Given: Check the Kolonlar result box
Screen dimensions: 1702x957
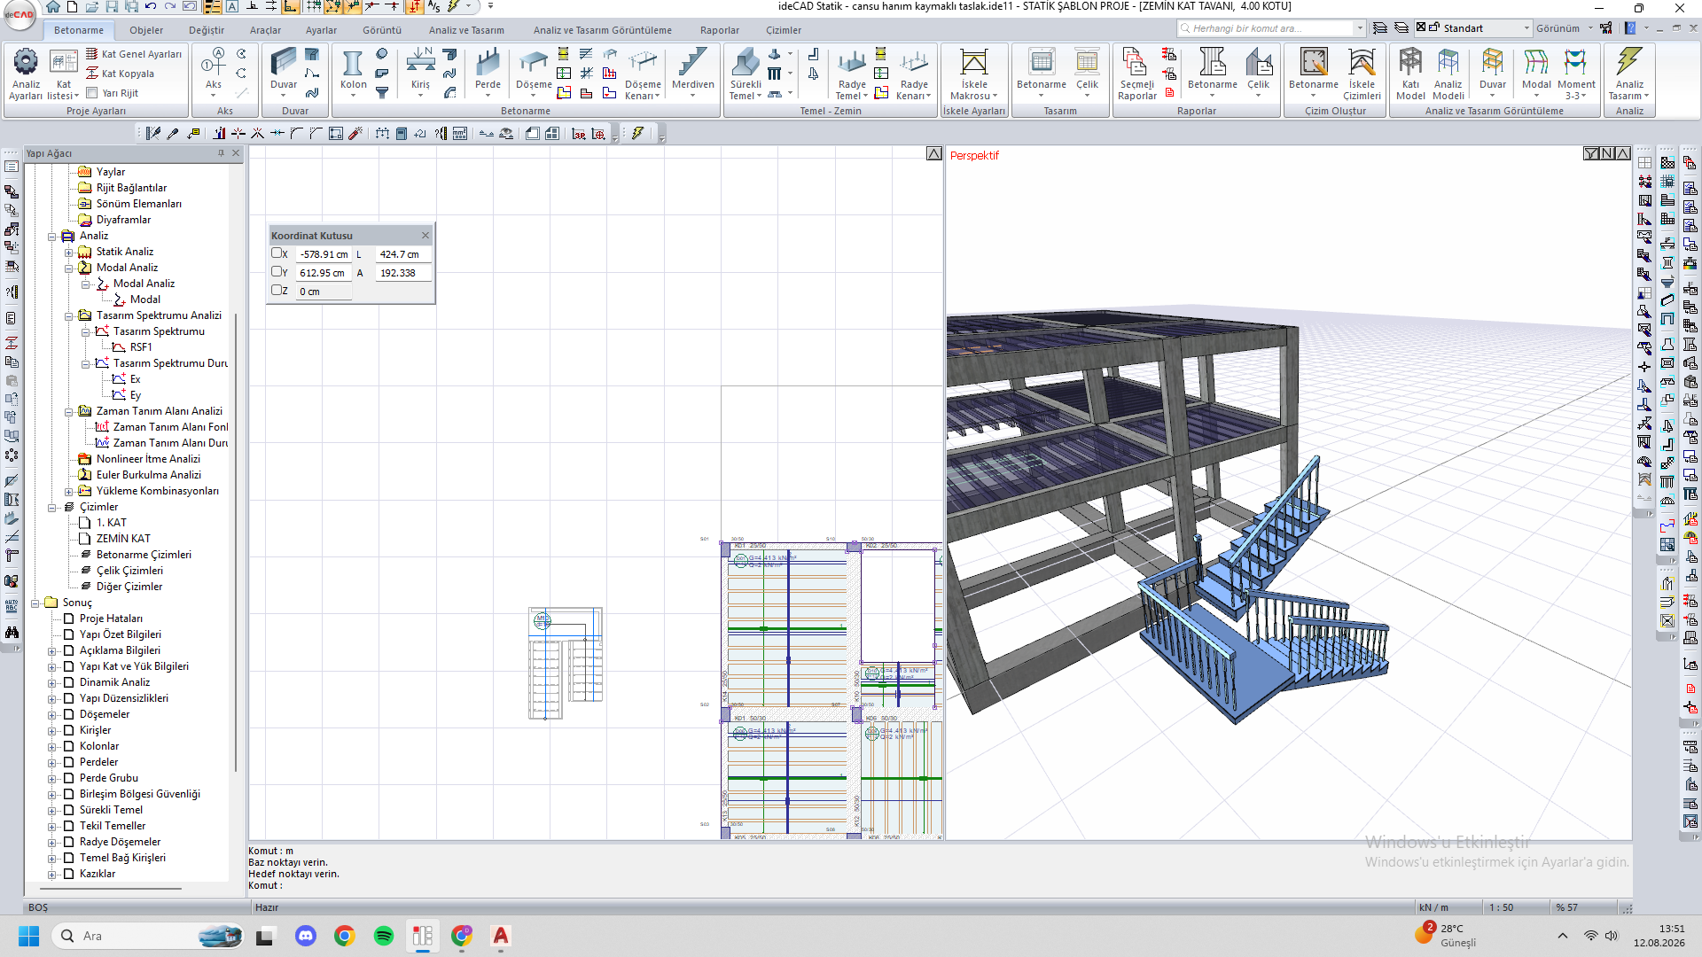Looking at the screenshot, I should (x=68, y=746).
